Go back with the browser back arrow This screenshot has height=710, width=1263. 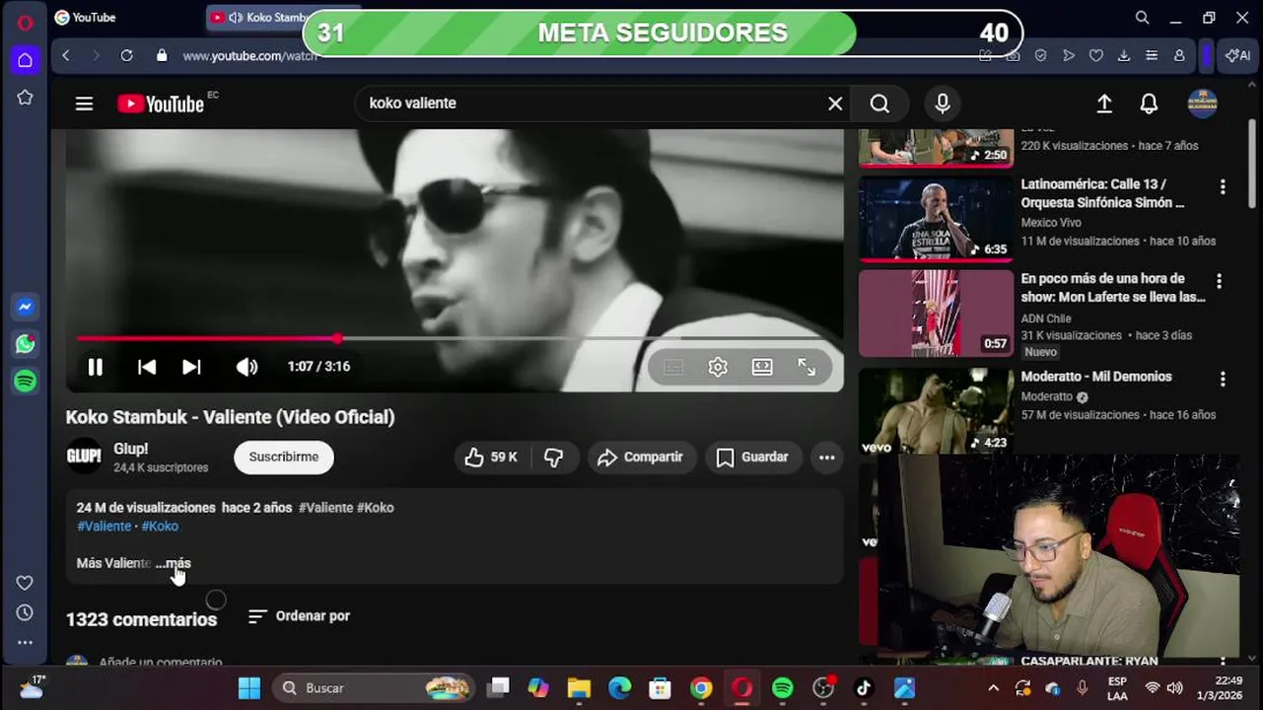tap(66, 56)
